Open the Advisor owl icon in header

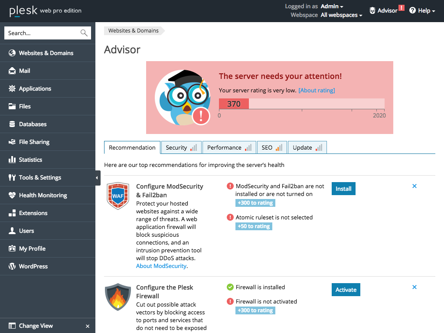[372, 10]
